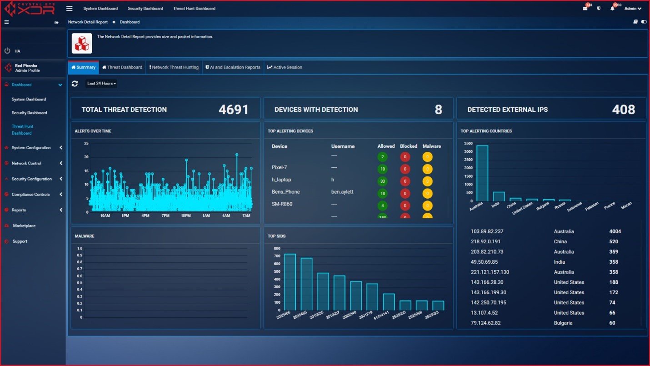Click the red cubes Network Detail Report icon

coord(82,43)
